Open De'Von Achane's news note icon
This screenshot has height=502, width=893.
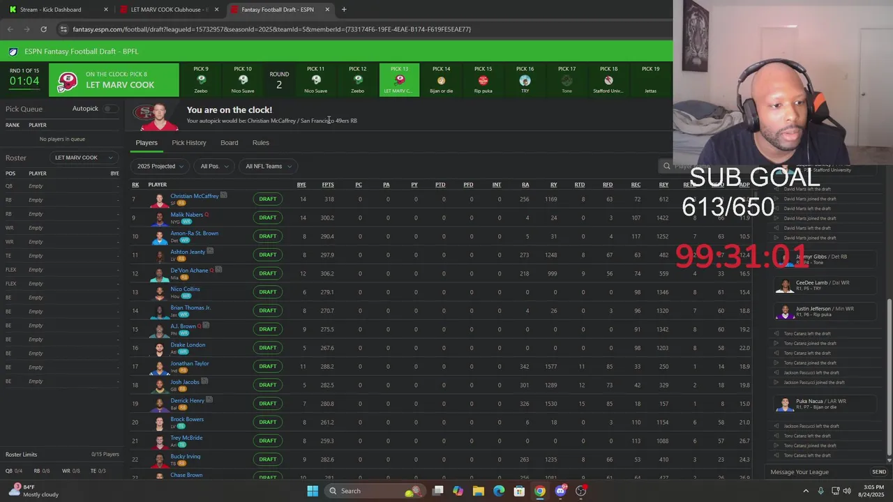coord(218,270)
